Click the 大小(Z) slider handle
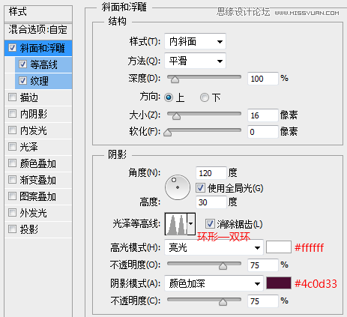This screenshot has width=347, height=317. [176, 116]
